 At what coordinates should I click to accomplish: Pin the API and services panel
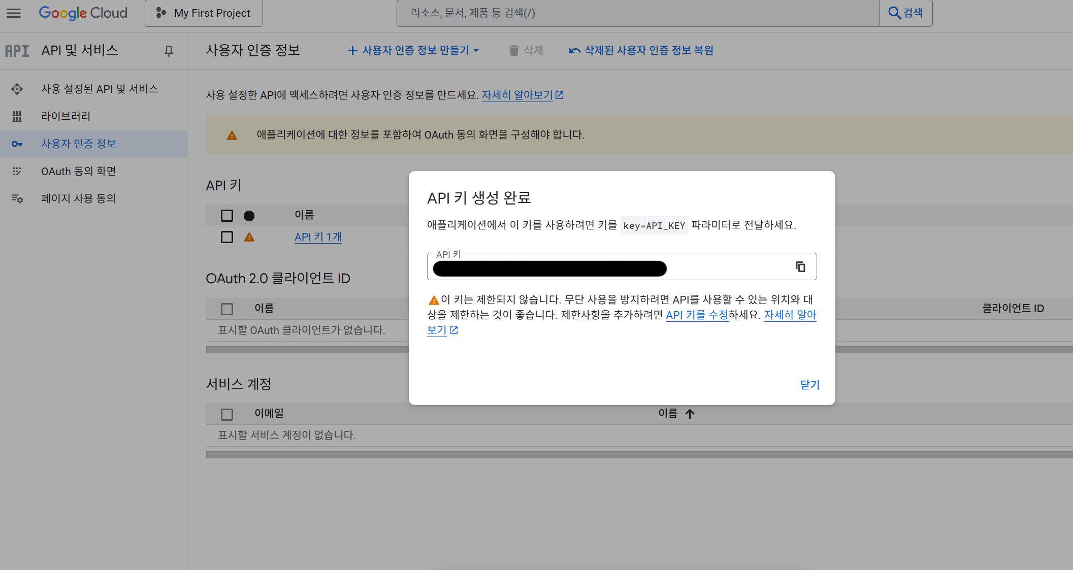169,51
